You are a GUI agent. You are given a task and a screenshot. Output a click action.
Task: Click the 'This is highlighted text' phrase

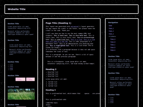tap(60, 46)
